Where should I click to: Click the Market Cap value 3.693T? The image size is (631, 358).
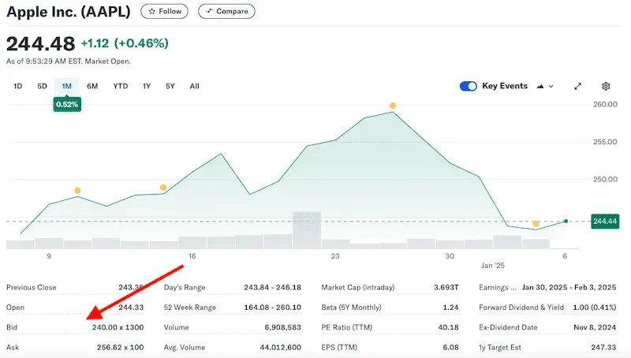[x=446, y=287]
